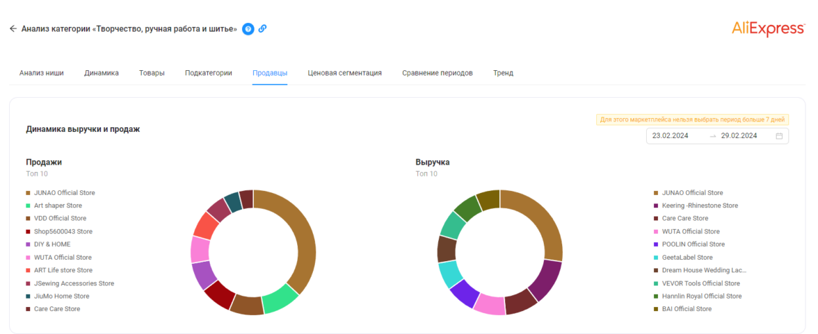Open the Подкатегории tab
818x334 pixels.
pos(208,73)
